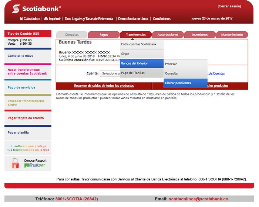This screenshot has width=259, height=207.
Task: Go to the Mantenimiento tab
Action: pyautogui.click(x=232, y=35)
